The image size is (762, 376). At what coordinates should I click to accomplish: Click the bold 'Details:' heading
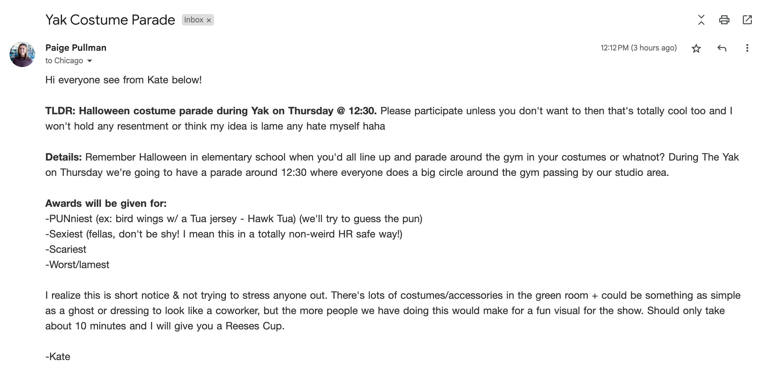[63, 157]
